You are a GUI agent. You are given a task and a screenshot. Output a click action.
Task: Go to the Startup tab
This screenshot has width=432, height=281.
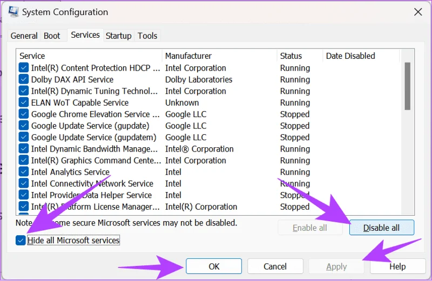coord(118,36)
